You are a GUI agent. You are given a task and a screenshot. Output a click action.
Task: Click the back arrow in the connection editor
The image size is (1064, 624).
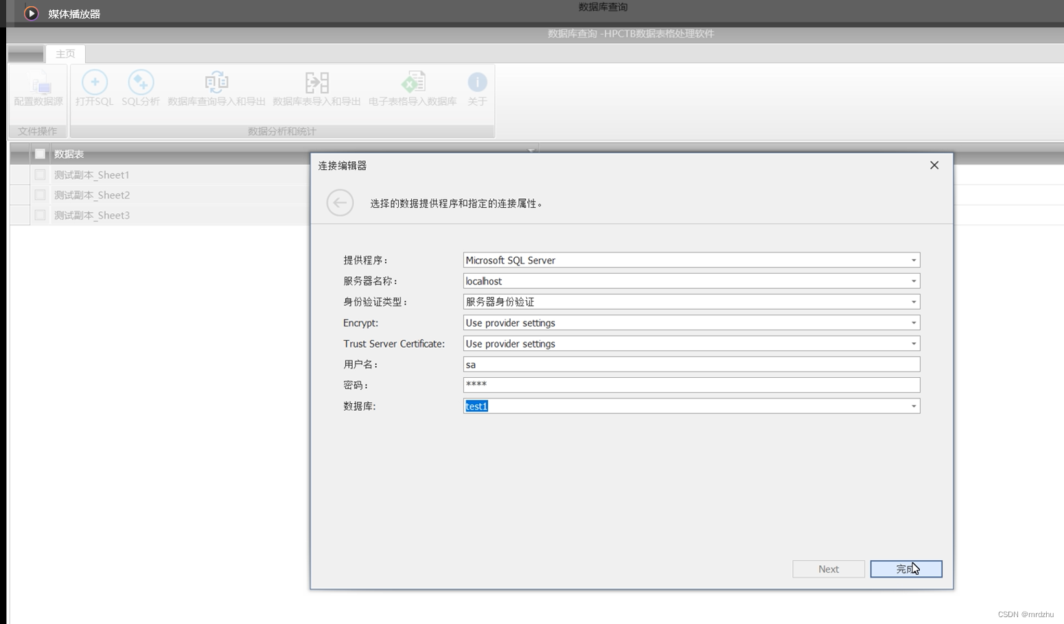click(340, 203)
